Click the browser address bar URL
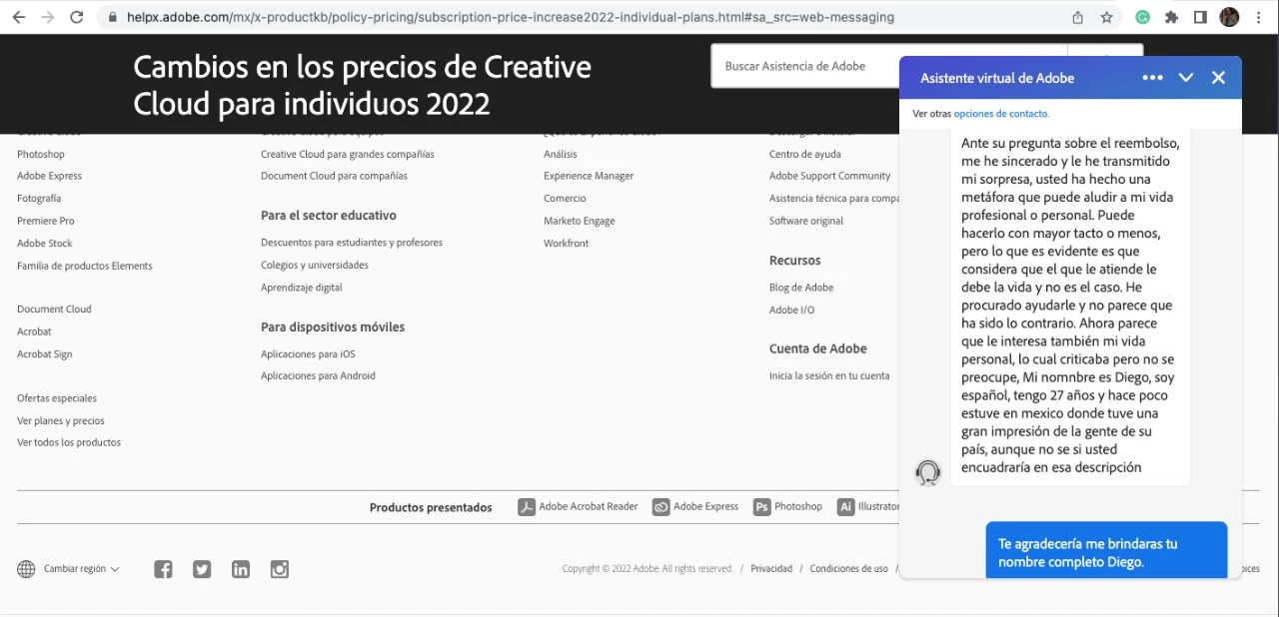This screenshot has height=617, width=1279. [511, 17]
